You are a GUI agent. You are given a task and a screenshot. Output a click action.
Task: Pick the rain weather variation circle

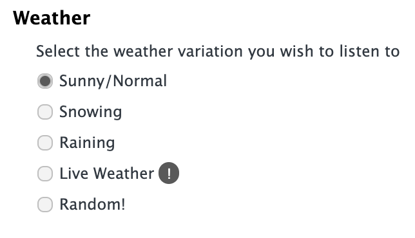tap(45, 143)
